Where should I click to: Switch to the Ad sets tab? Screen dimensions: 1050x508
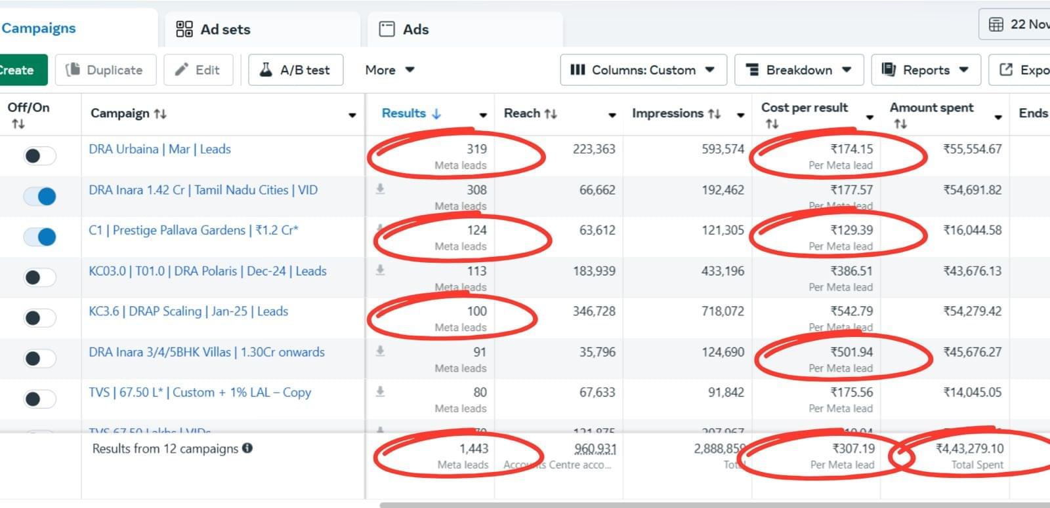213,29
